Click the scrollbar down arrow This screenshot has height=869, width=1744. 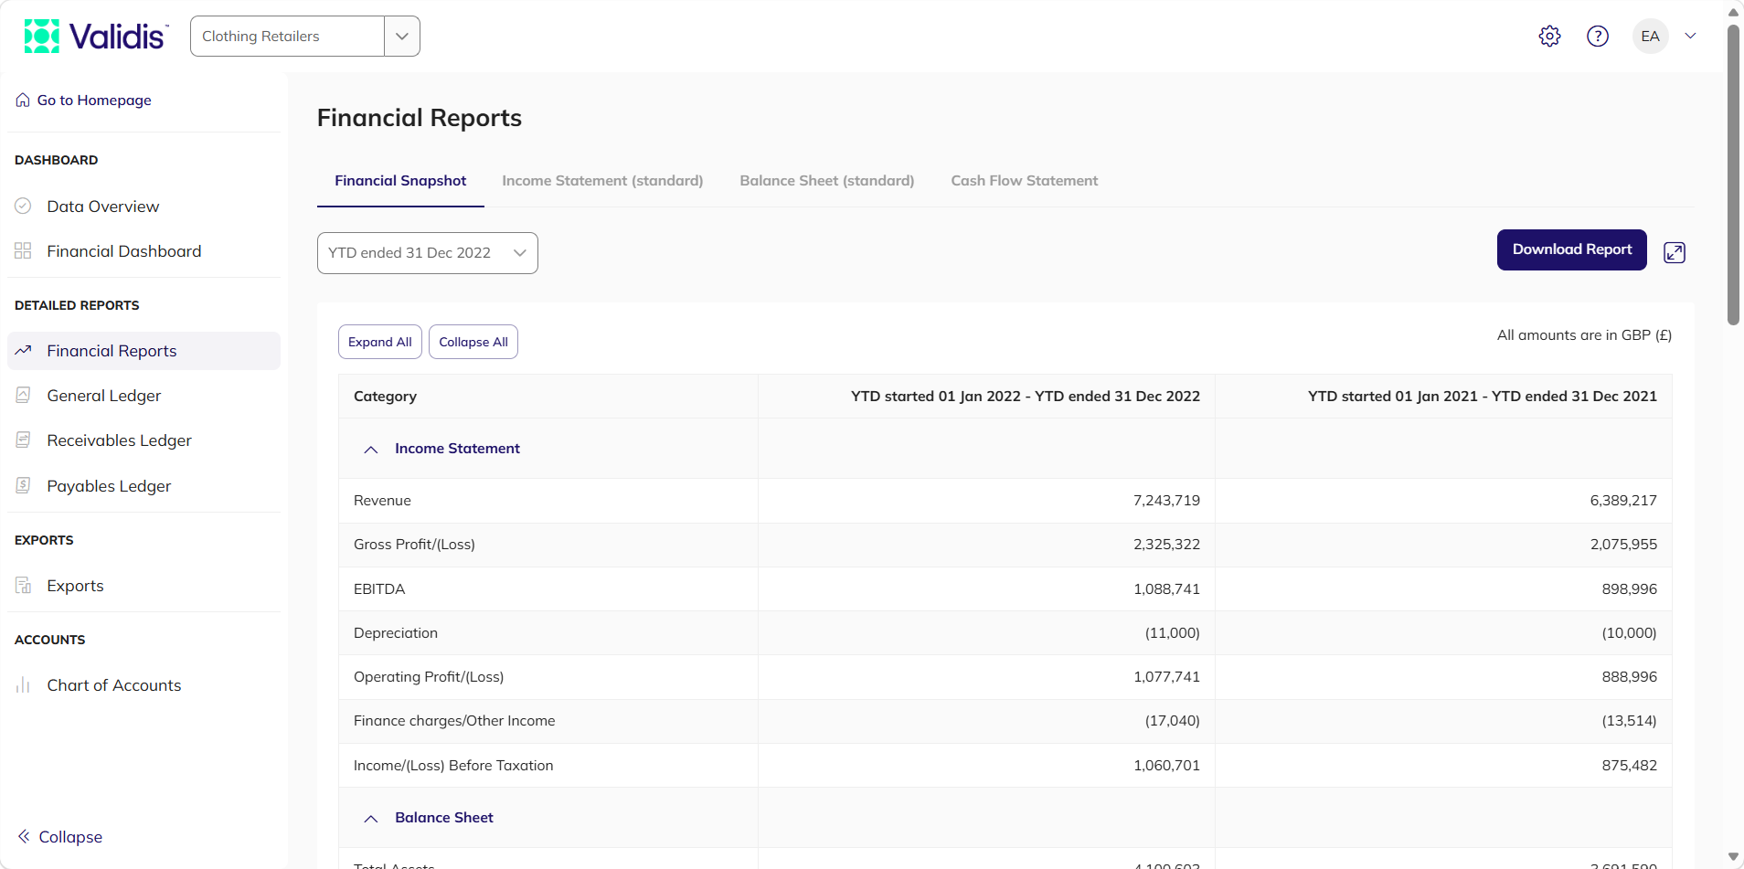coord(1733,857)
